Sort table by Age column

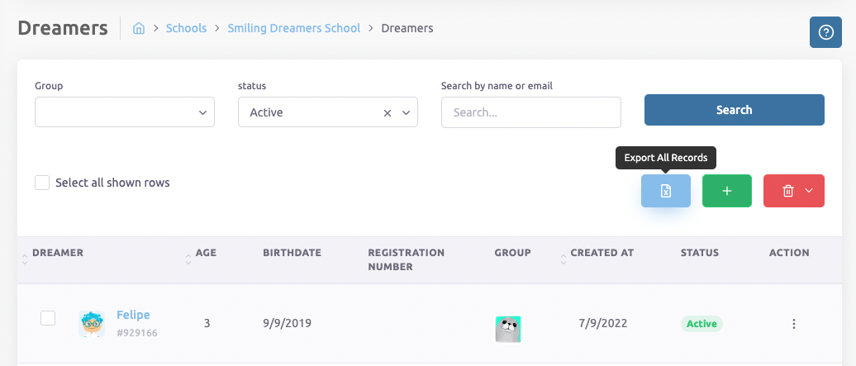coord(205,253)
